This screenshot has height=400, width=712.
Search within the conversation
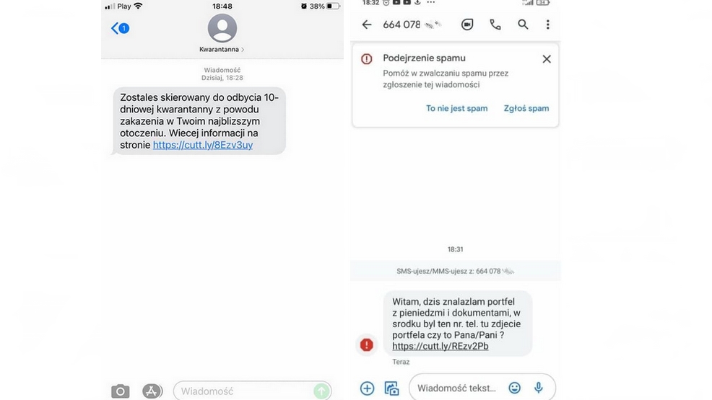click(x=523, y=25)
